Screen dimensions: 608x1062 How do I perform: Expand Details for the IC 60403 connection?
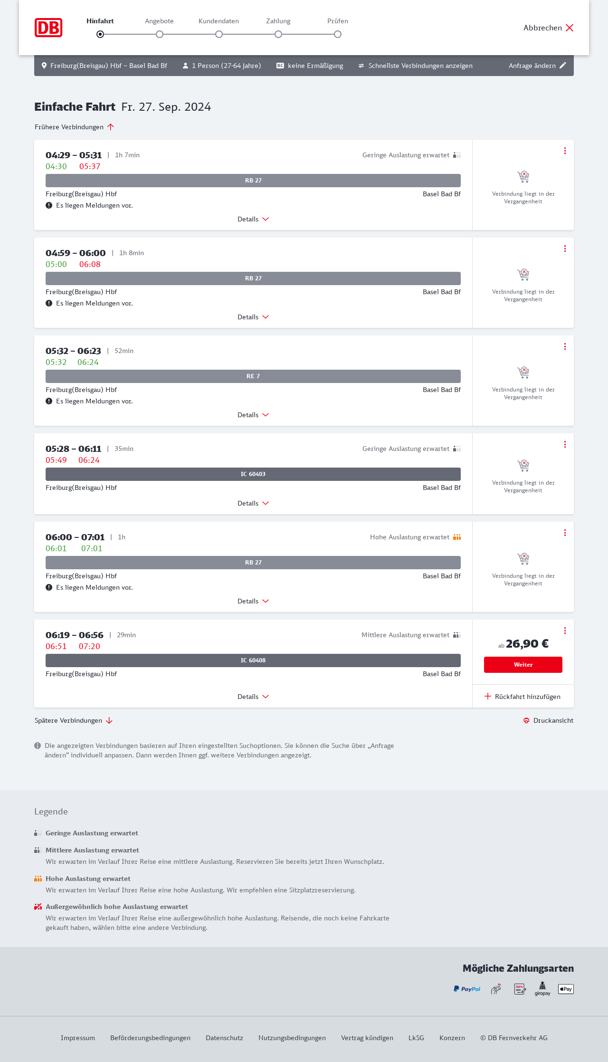pyautogui.click(x=253, y=503)
